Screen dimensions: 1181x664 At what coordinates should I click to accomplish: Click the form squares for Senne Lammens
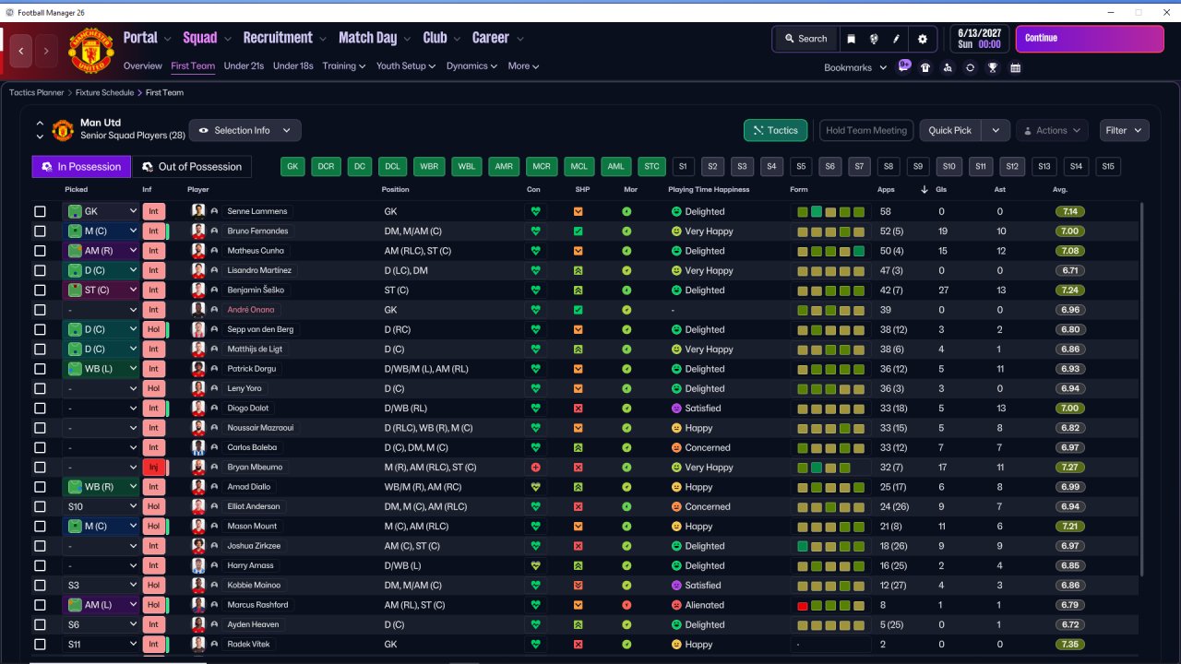click(831, 211)
